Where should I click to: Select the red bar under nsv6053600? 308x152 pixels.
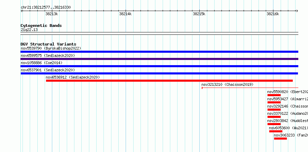point(276,131)
